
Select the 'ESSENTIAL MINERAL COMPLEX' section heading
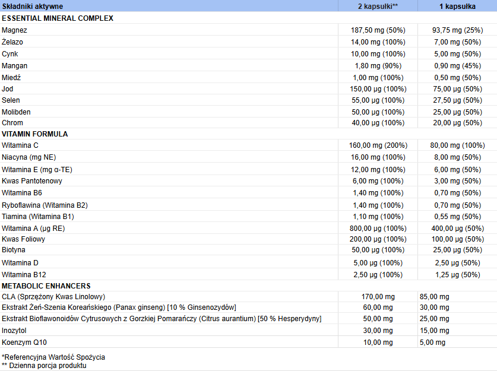[58, 18]
